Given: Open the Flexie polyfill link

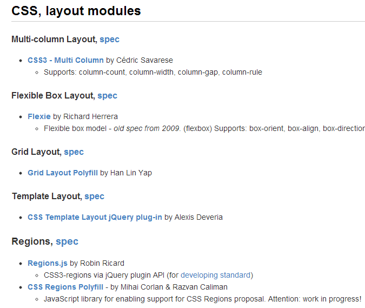Looking at the screenshot, I should point(39,116).
